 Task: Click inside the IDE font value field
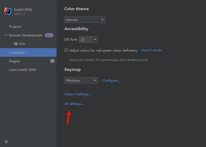pyautogui.click(x=86, y=39)
